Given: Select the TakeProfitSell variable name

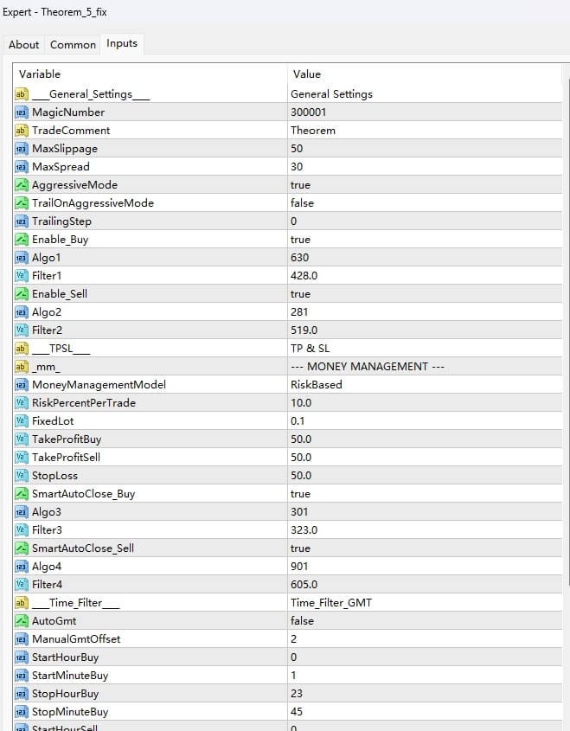Looking at the screenshot, I should pyautogui.click(x=66, y=458).
